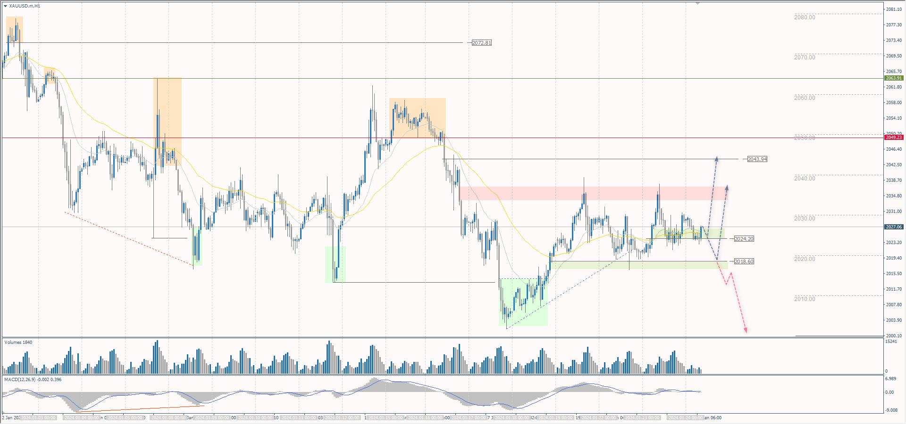
Task: Click the 2040.00 round level label
Action: pyautogui.click(x=805, y=179)
